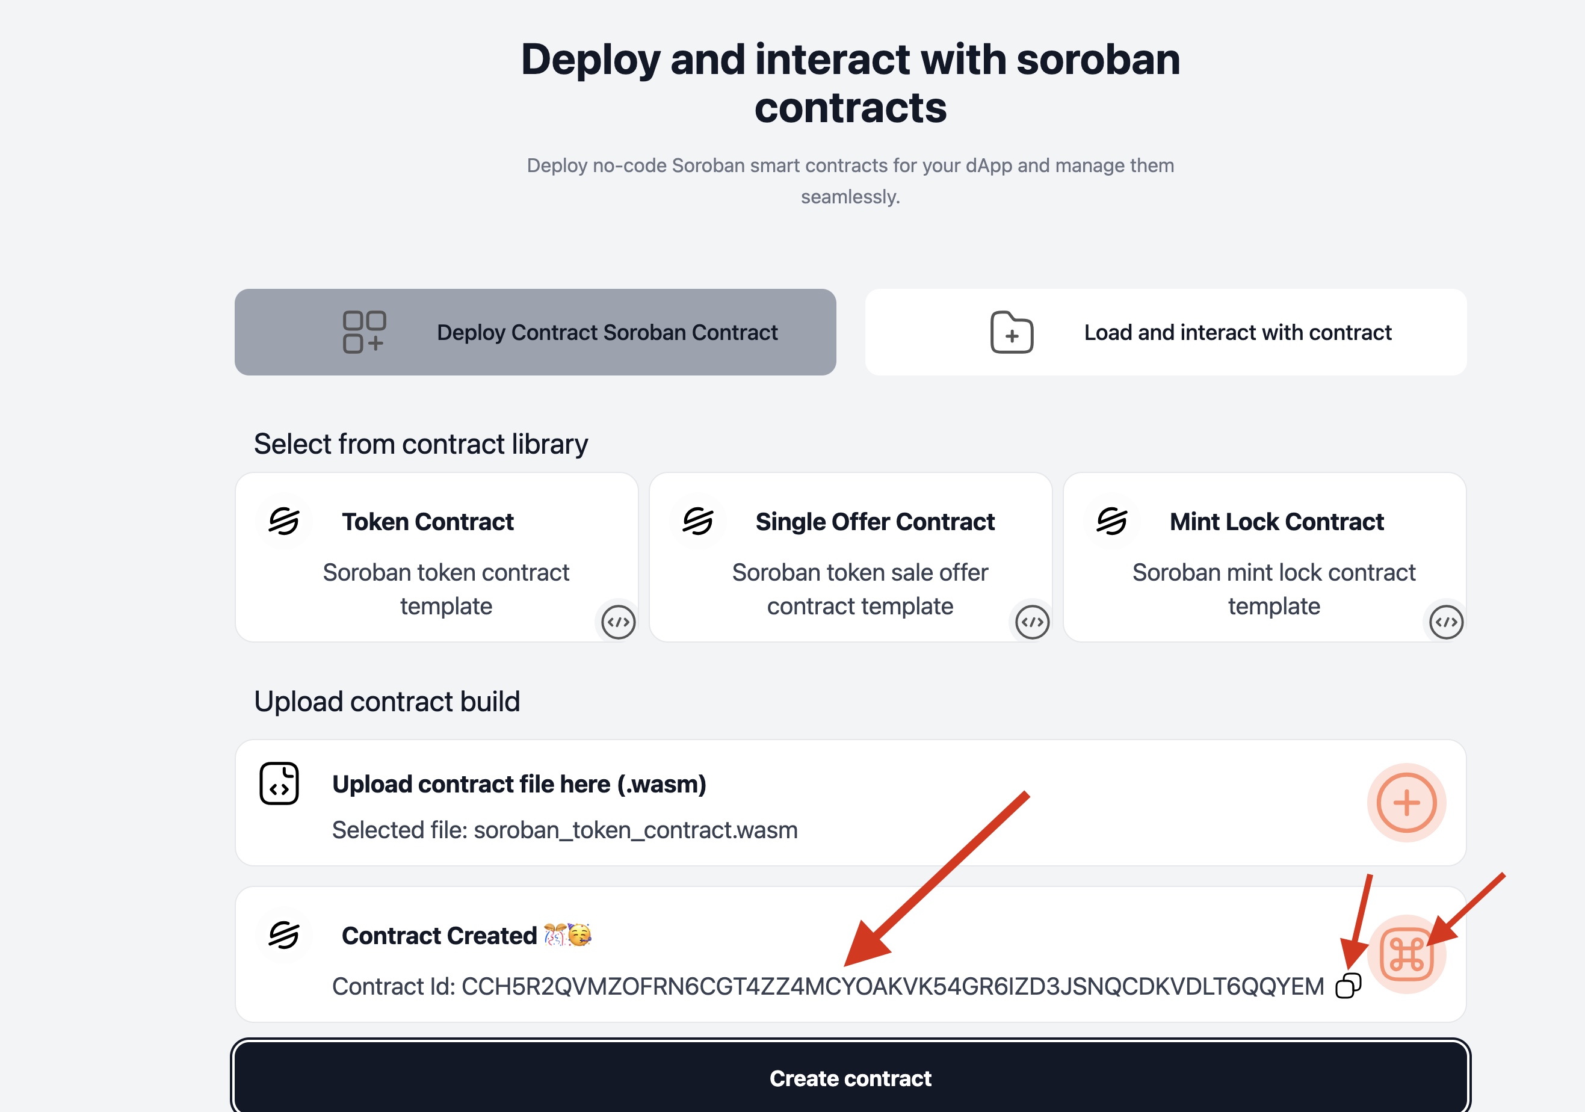Click the copy contract ID icon
This screenshot has width=1585, height=1112.
(1347, 986)
